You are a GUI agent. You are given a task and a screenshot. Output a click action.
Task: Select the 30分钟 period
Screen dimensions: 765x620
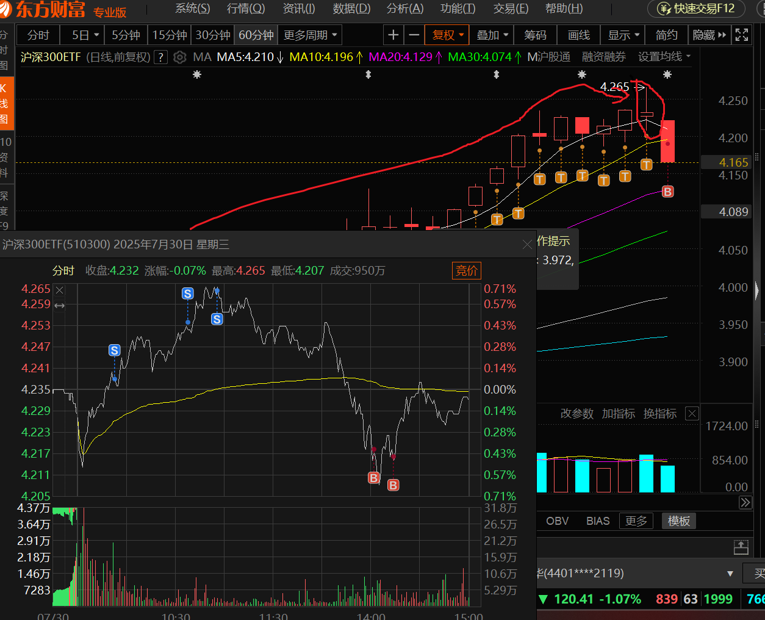[x=213, y=35]
